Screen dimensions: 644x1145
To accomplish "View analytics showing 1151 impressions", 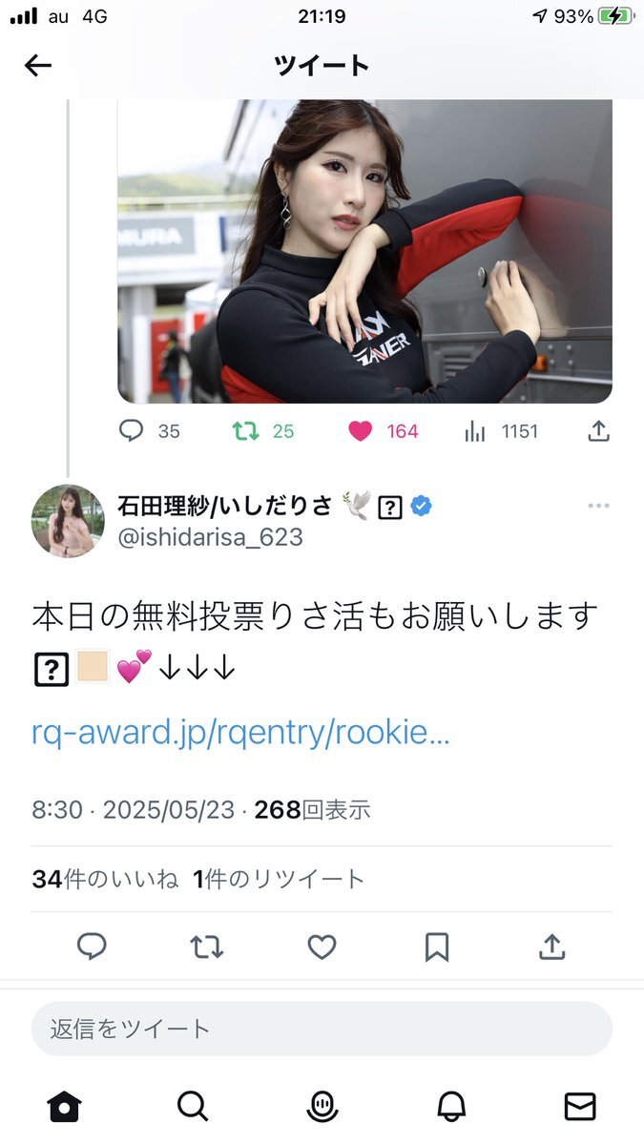I will click(502, 431).
